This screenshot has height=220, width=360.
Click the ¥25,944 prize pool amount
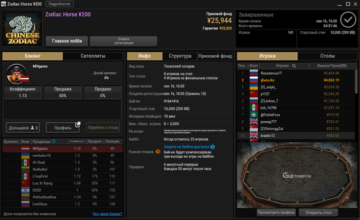220,21
